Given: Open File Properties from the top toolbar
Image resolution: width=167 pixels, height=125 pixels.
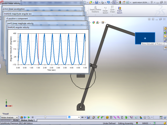Looking at the screenshot, I should click(x=124, y=2).
